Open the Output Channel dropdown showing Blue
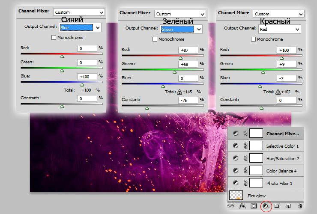Screen dimensions: 317x214 (x=80, y=27)
